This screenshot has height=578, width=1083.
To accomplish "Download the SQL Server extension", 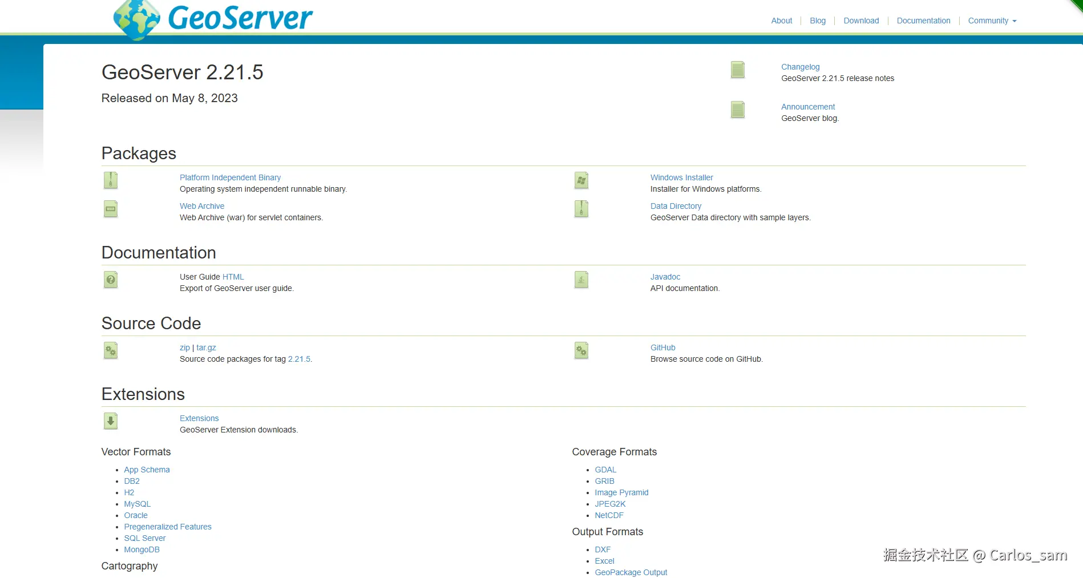I will [145, 538].
